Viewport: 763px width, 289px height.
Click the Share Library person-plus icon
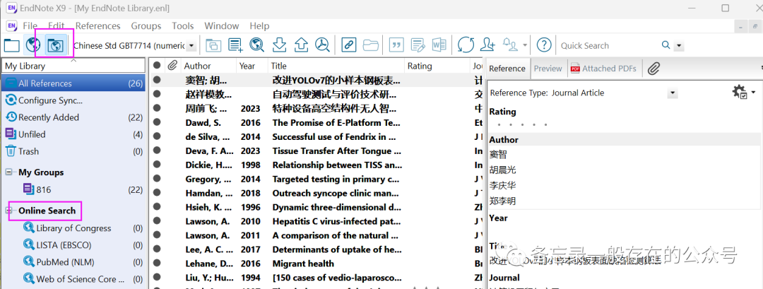click(x=487, y=45)
